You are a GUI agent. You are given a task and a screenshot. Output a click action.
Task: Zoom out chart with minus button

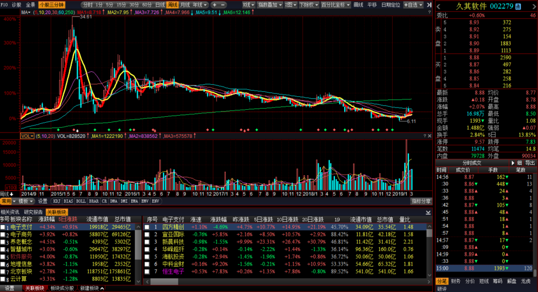(223, 5)
